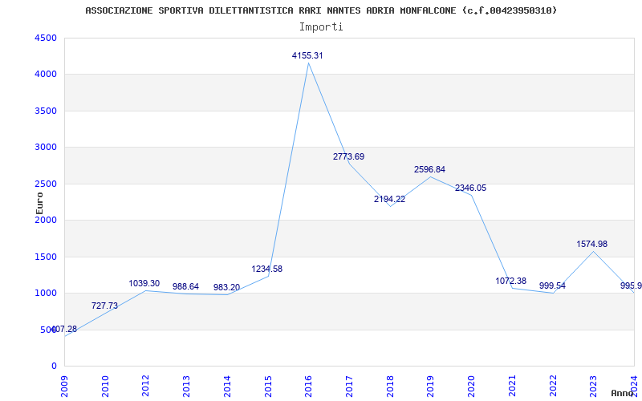Click the 407.28 data label
Screen dimensions: 642x401
coord(64,330)
